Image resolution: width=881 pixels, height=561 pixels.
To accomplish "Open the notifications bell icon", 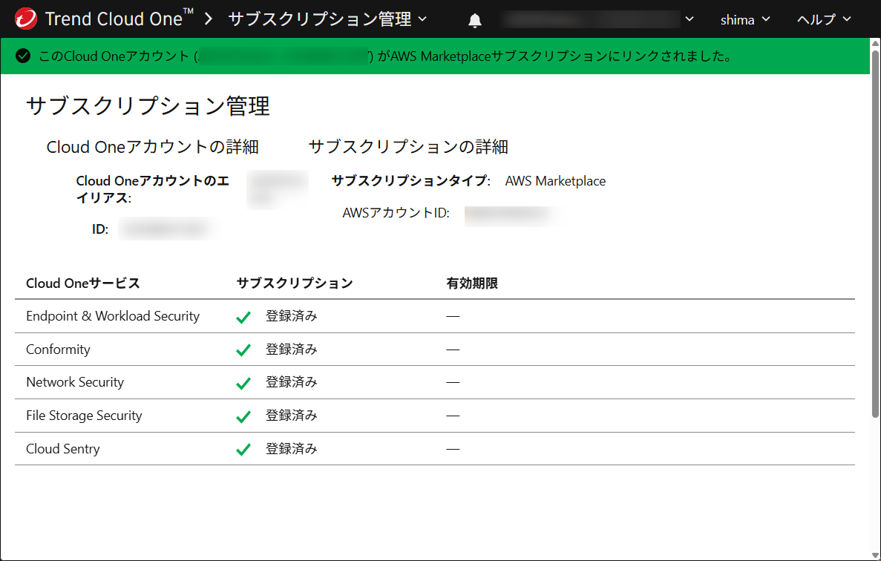I will (475, 20).
